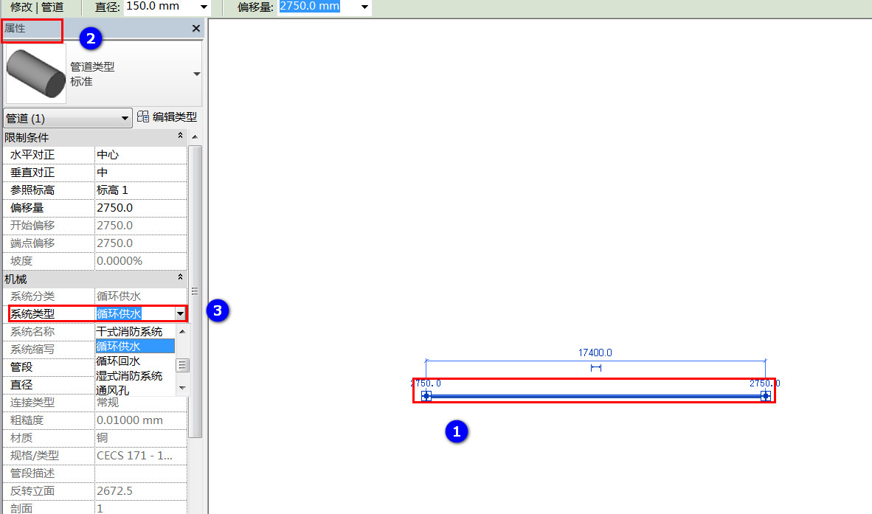Click the pipe type cylinder thumbnail
This screenshot has height=514, width=872.
pos(35,73)
